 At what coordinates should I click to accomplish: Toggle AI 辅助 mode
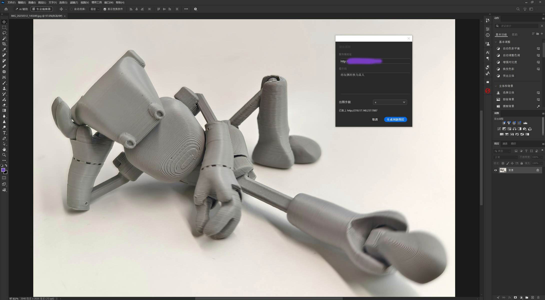tap(22, 9)
